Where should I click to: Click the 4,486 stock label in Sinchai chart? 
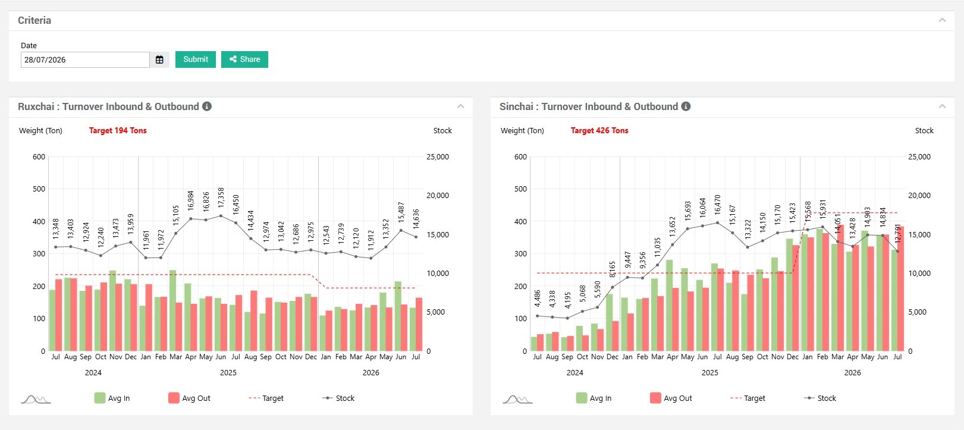coord(538,299)
